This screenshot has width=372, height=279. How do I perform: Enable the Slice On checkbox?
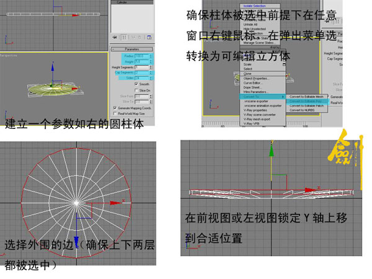(x=136, y=90)
